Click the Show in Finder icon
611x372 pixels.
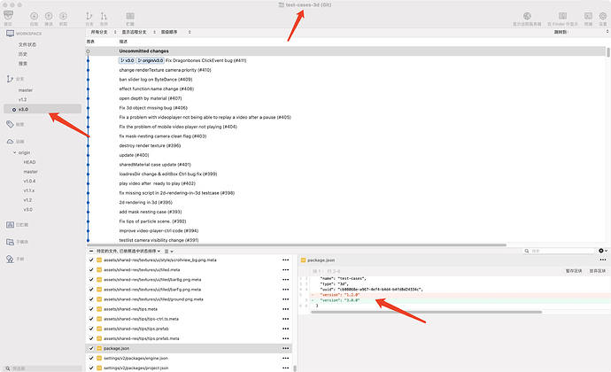pyautogui.click(x=562, y=16)
